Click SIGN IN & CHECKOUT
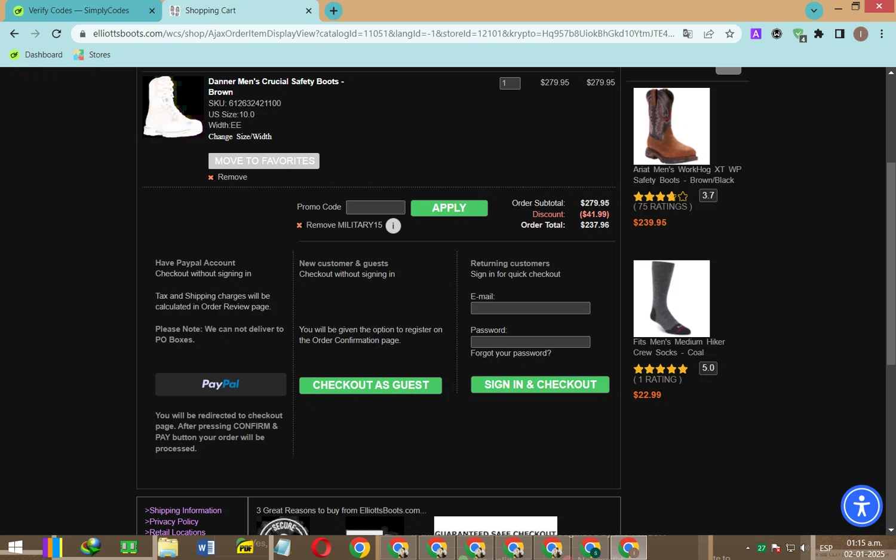The height and width of the screenshot is (560, 896). pyautogui.click(x=540, y=385)
